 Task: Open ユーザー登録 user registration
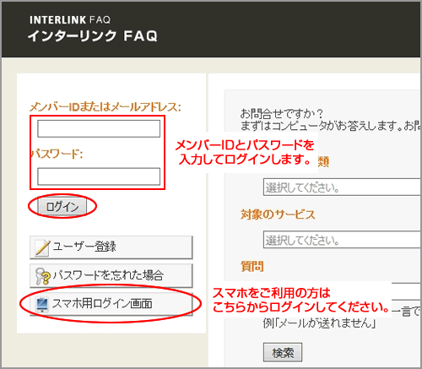111,247
